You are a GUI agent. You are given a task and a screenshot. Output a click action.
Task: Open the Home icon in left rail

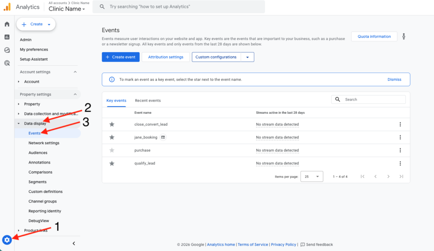coord(7,24)
